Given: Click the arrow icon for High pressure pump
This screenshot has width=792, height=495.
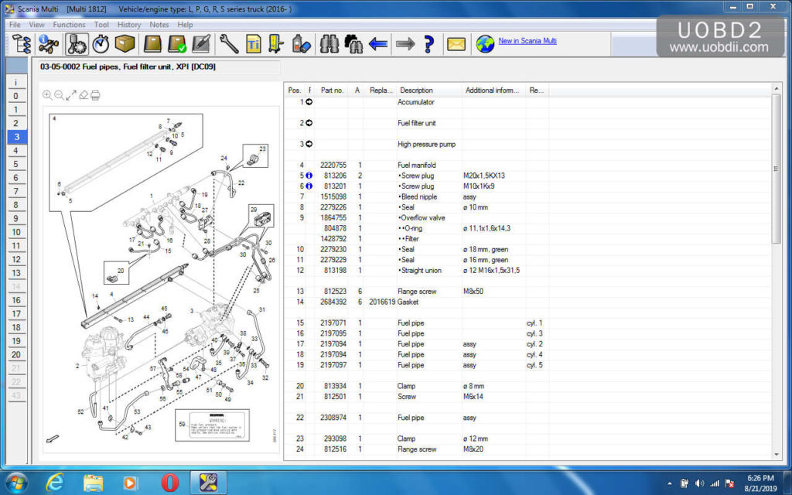Looking at the screenshot, I should [x=309, y=144].
